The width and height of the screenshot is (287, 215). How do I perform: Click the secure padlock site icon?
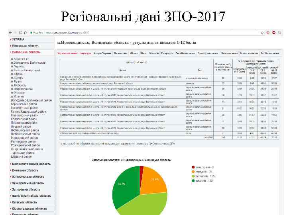[x=31, y=33]
